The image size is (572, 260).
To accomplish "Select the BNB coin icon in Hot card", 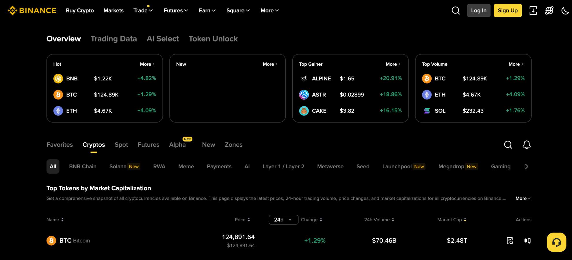I will tap(58, 78).
